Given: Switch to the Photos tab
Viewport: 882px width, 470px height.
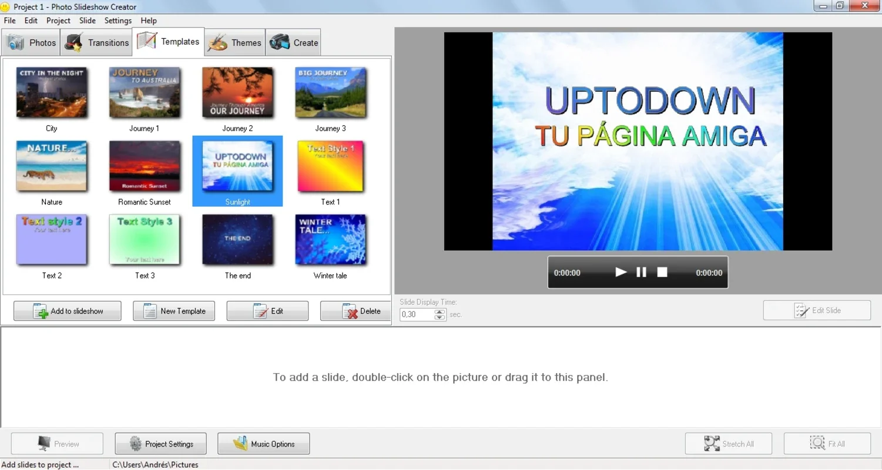Looking at the screenshot, I should click(31, 42).
